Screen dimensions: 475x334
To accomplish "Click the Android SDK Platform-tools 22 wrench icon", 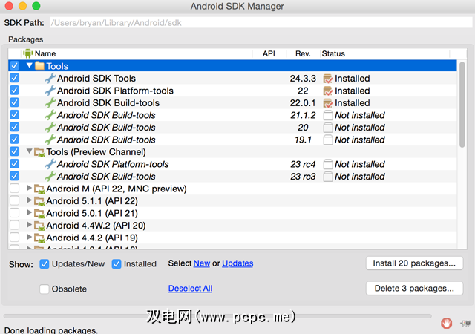I will [50, 91].
